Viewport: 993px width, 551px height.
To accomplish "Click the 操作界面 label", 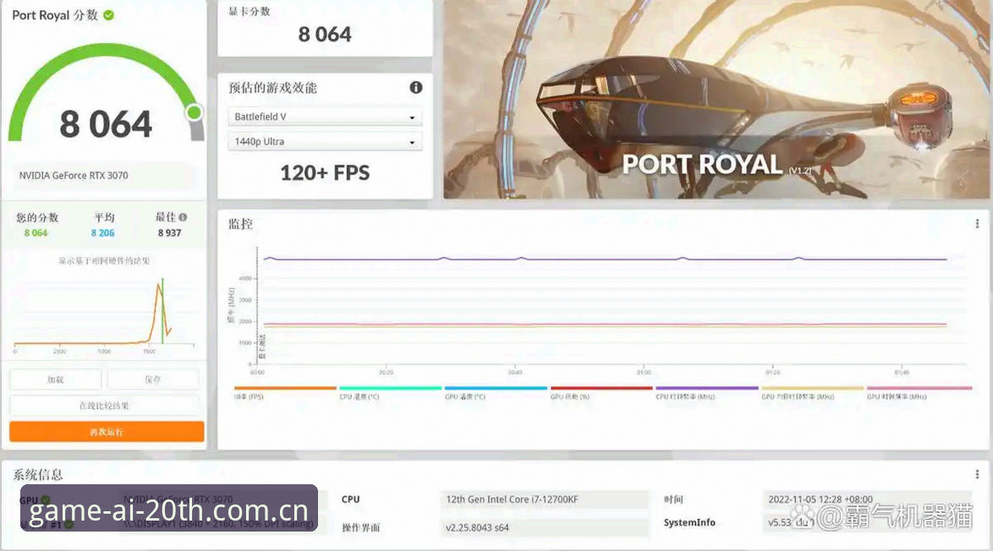I will click(x=361, y=527).
